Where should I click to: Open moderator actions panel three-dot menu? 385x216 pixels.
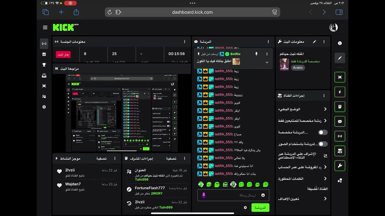185,158
